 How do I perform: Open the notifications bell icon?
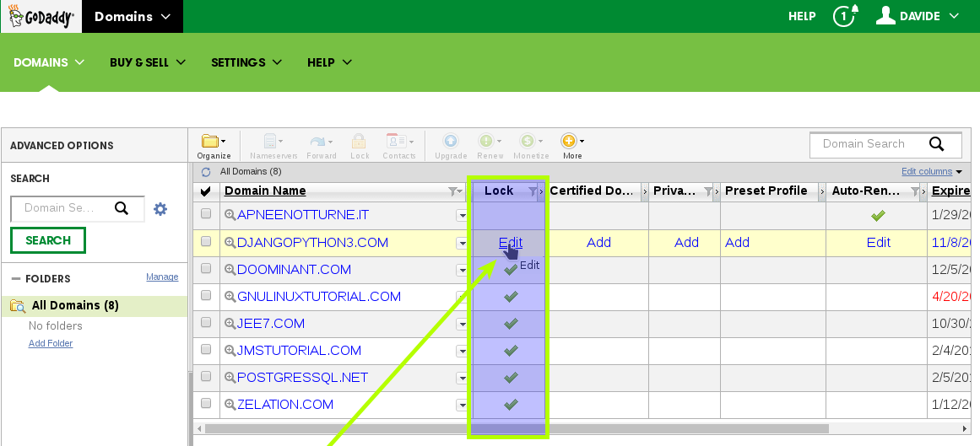[846, 16]
